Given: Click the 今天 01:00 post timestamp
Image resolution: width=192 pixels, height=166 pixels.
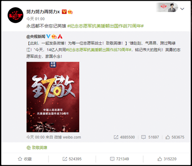Looking at the screenshot, I should (x=36, y=19).
